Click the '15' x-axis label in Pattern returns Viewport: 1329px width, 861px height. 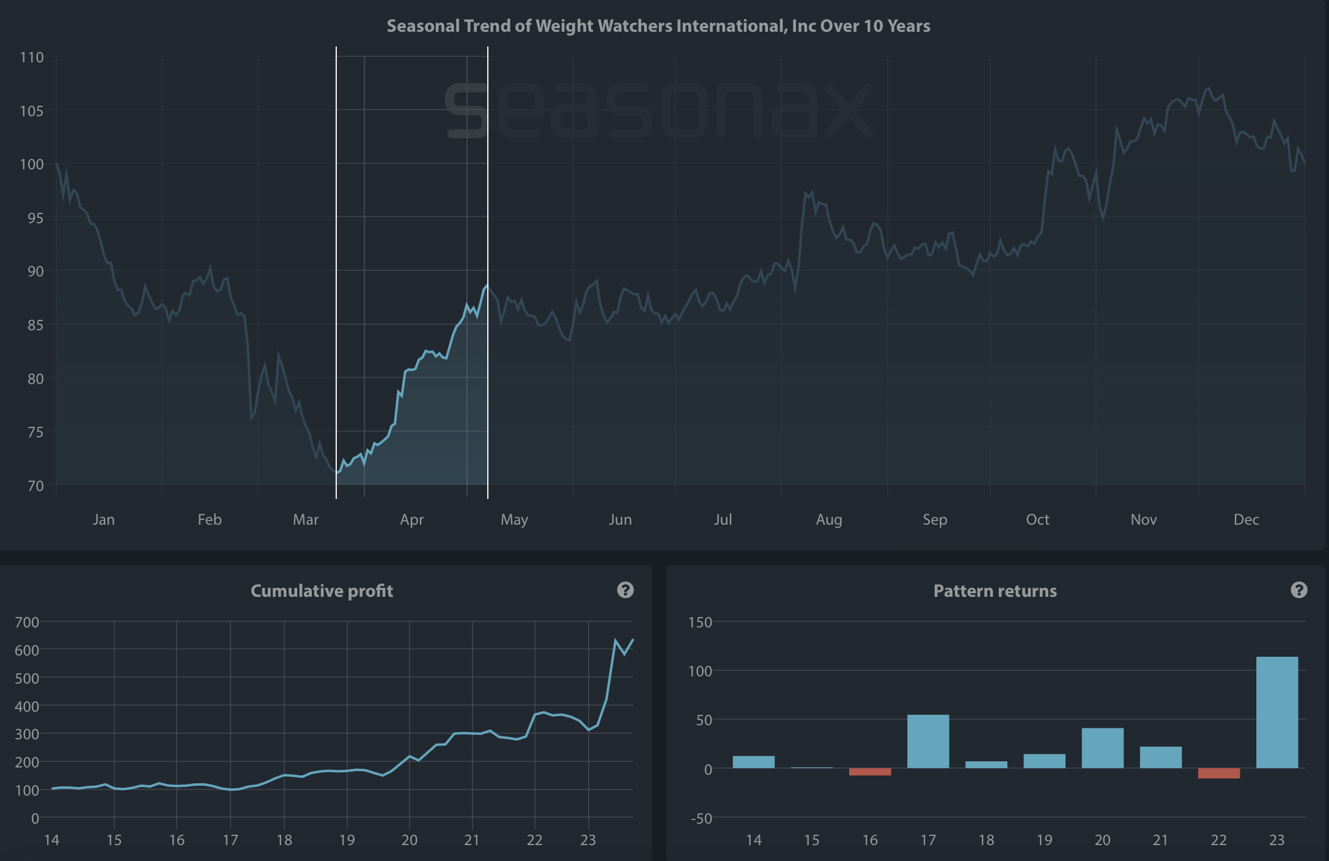click(812, 840)
